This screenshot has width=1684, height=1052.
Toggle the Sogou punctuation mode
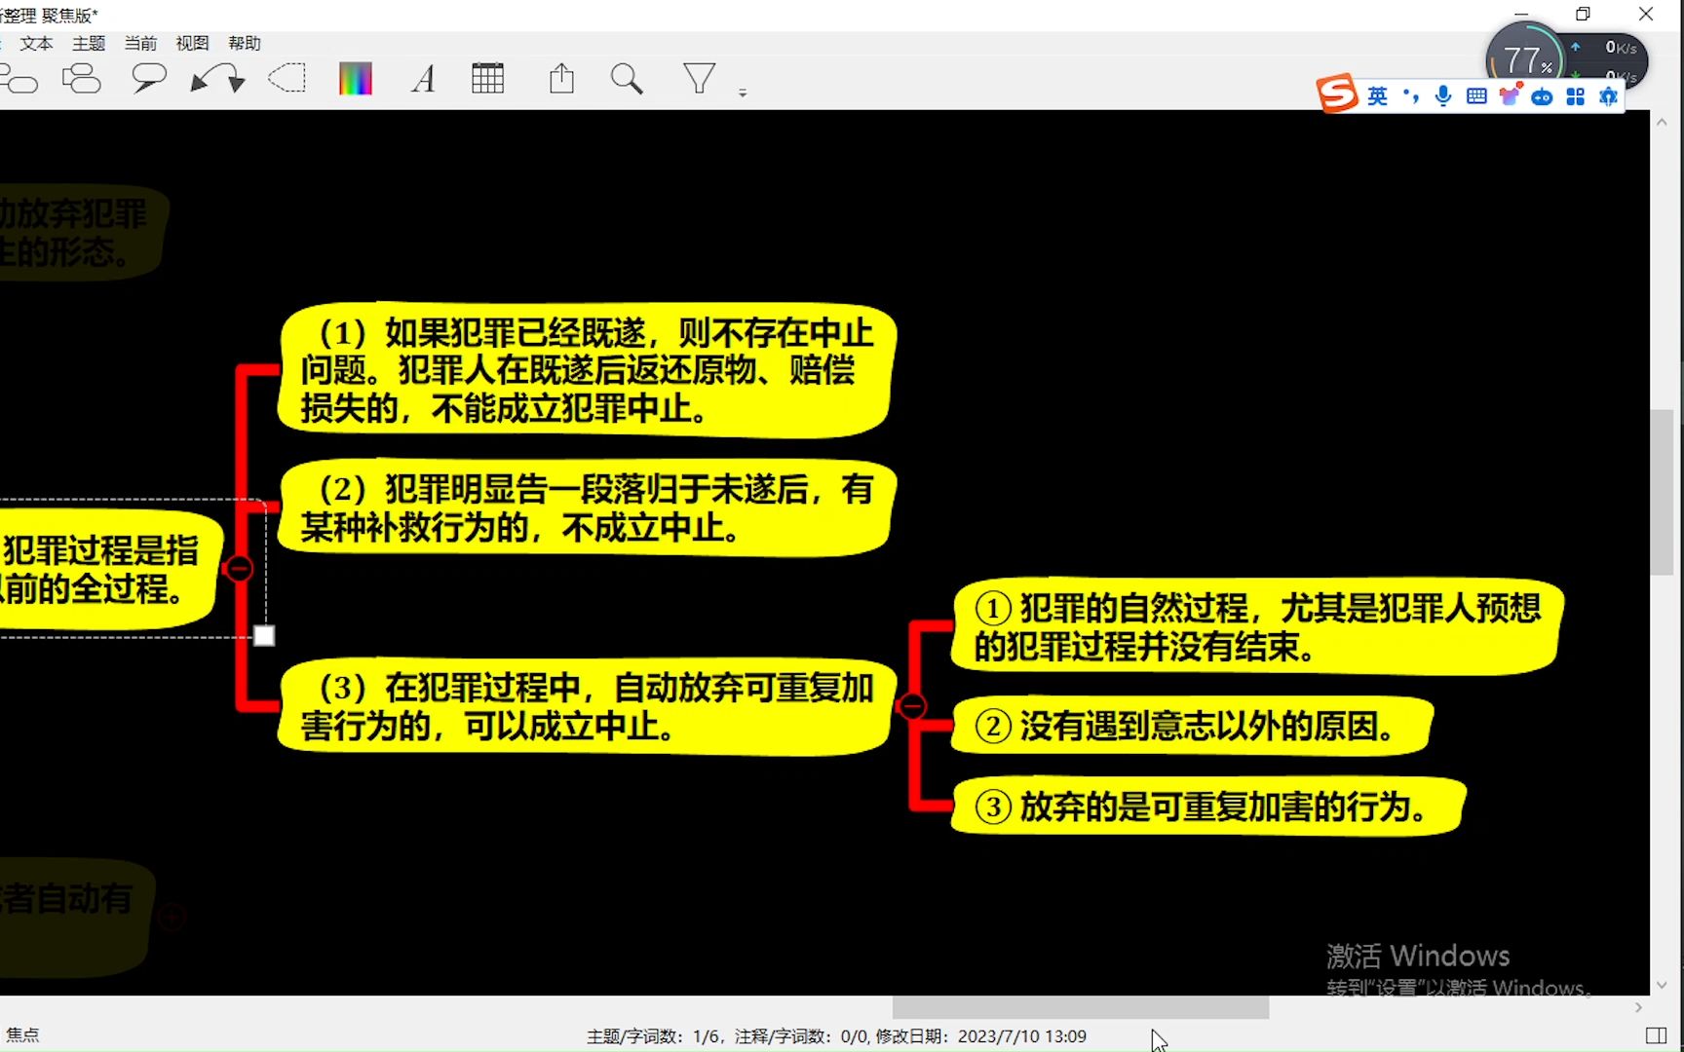coord(1411,95)
